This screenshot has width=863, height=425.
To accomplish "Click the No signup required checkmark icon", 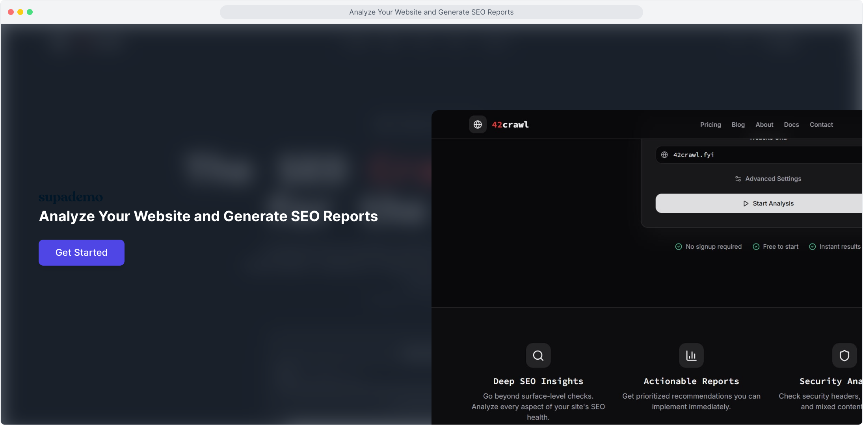I will click(679, 247).
